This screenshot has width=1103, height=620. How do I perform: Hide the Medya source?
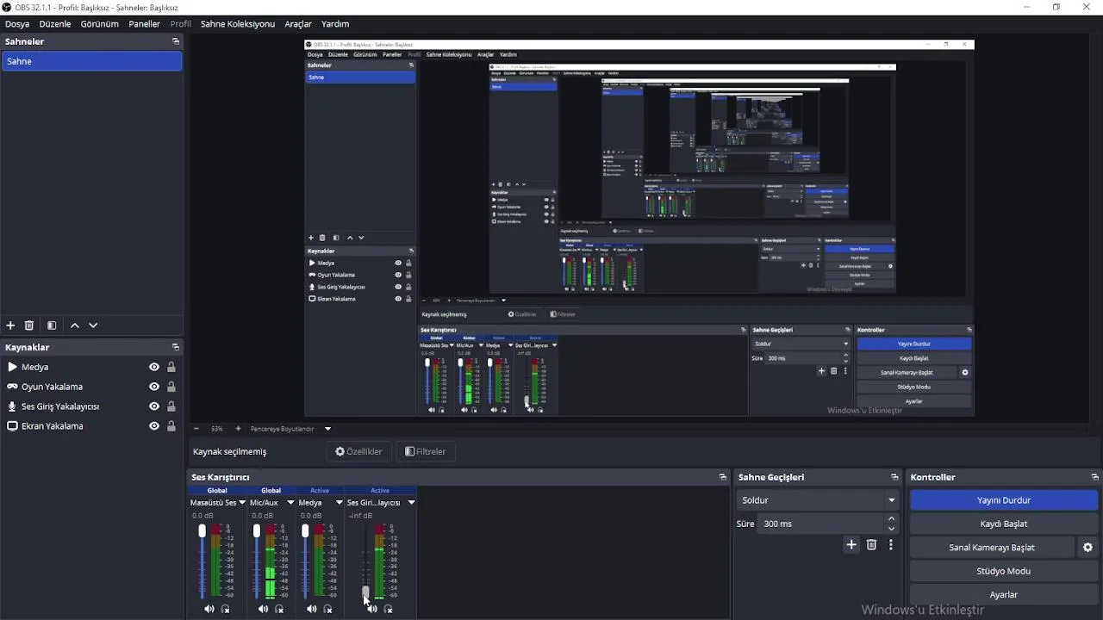click(x=154, y=367)
